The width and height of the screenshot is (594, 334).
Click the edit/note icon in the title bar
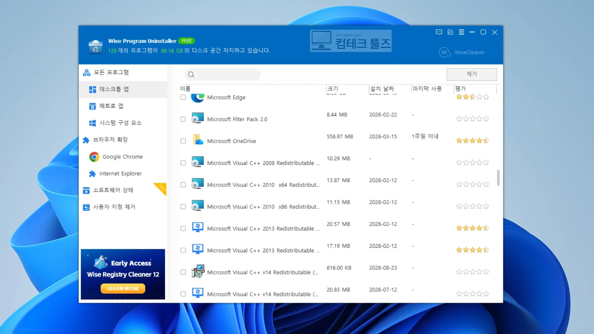450,32
